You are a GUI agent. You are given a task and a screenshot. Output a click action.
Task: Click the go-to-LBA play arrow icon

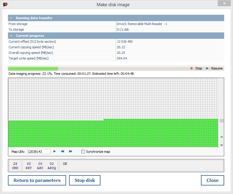click(55, 151)
